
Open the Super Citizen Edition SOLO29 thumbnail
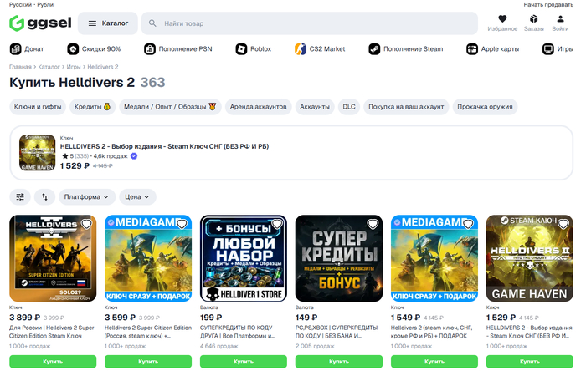tap(53, 258)
